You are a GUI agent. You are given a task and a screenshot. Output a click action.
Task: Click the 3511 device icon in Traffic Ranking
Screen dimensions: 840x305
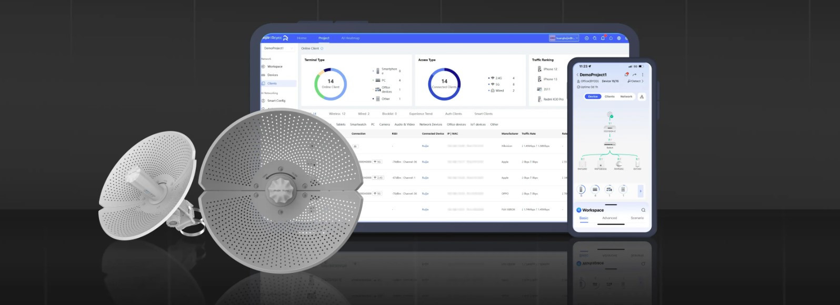click(539, 89)
